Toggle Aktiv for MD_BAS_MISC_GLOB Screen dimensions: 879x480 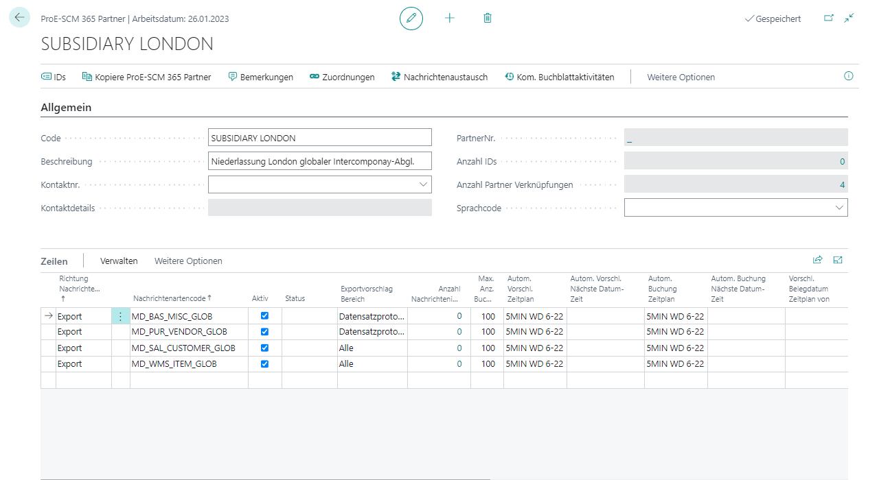[264, 315]
